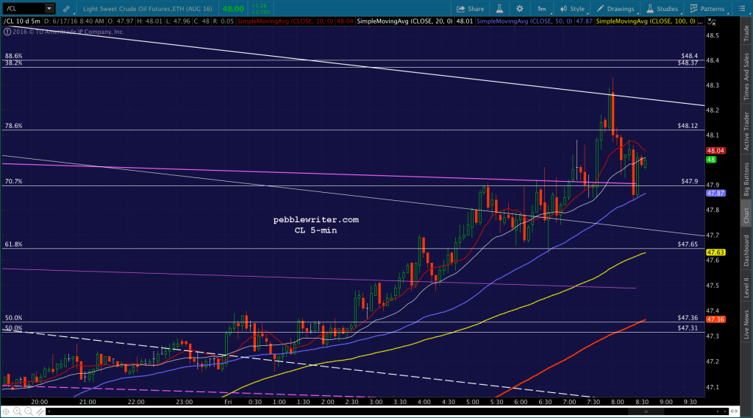The height and width of the screenshot is (418, 753).
Task: Click the crosshair pan icon at bottom left
Action: point(6,411)
